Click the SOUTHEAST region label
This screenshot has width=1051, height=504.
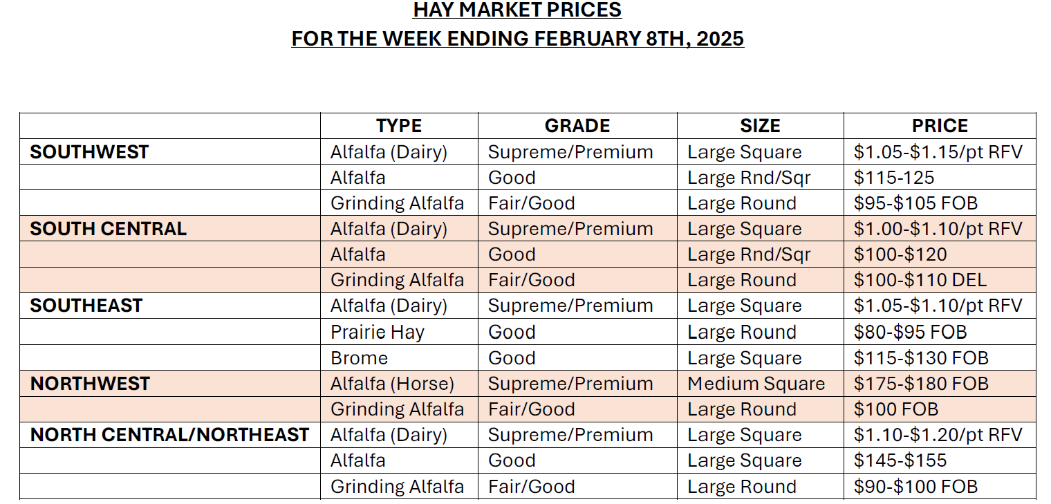pos(86,306)
